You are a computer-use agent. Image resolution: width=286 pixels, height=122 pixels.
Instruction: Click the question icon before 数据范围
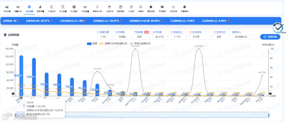coord(98,32)
